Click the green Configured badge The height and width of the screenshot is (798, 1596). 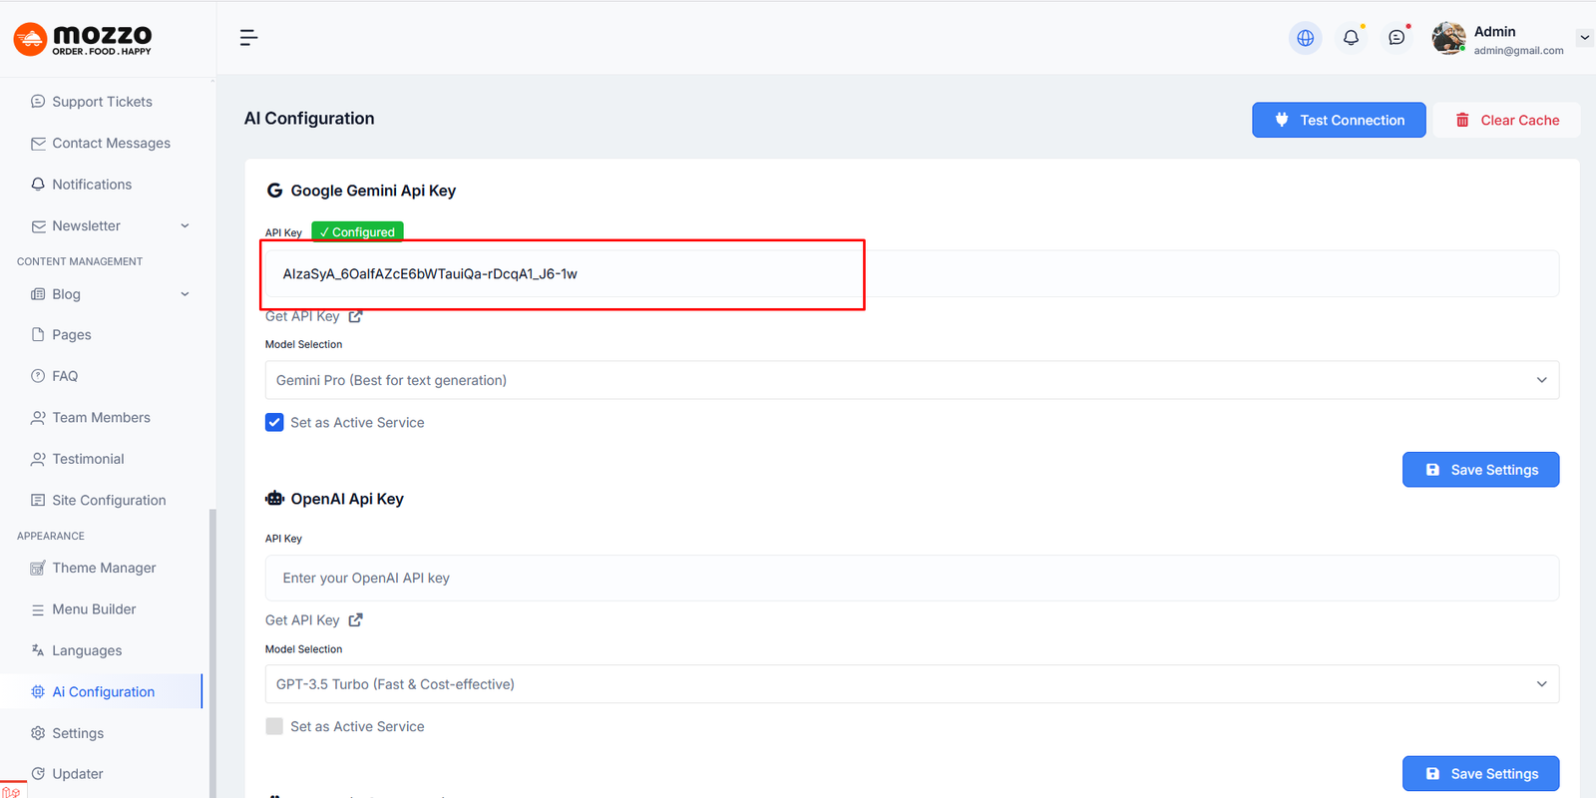357,231
